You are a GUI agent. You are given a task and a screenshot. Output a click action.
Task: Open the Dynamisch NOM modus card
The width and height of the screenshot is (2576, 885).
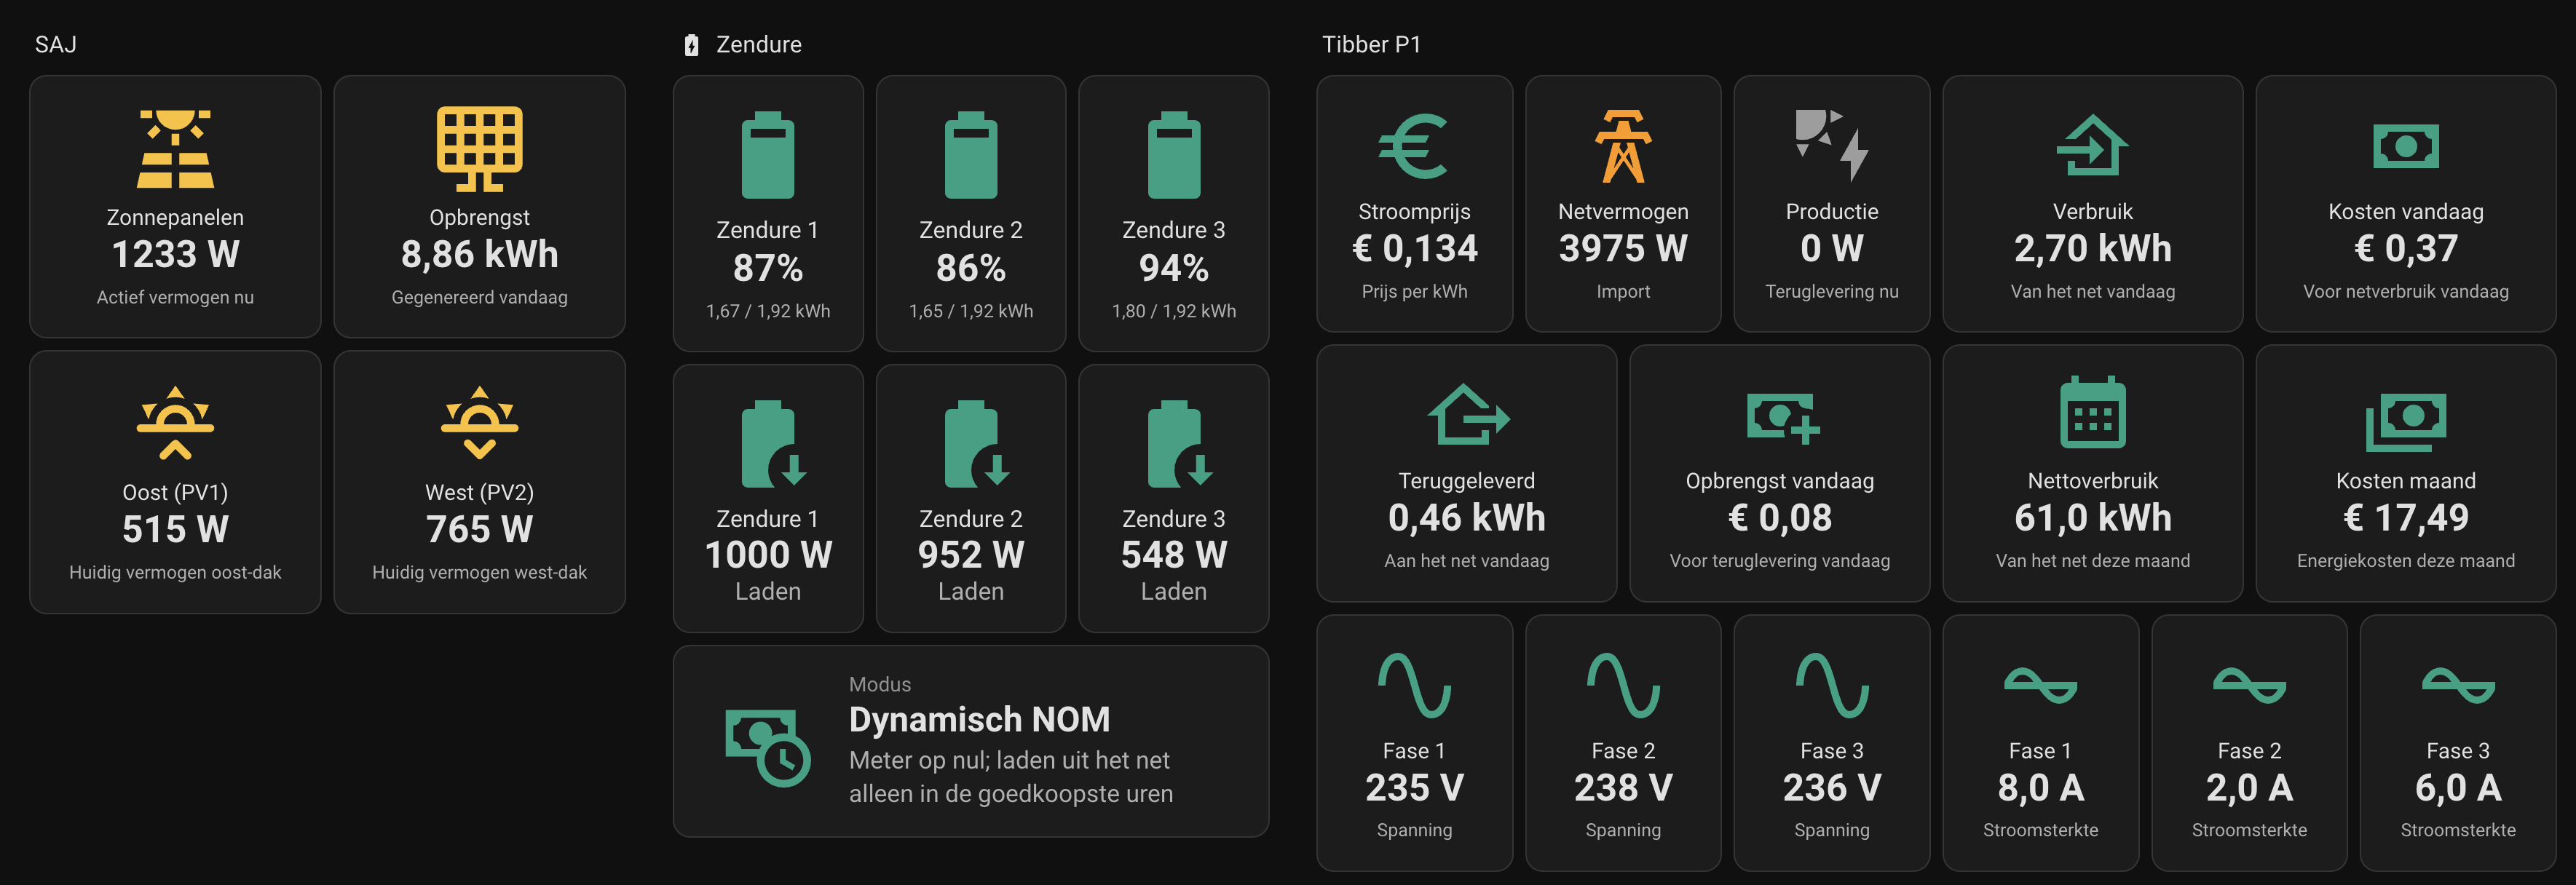(970, 741)
